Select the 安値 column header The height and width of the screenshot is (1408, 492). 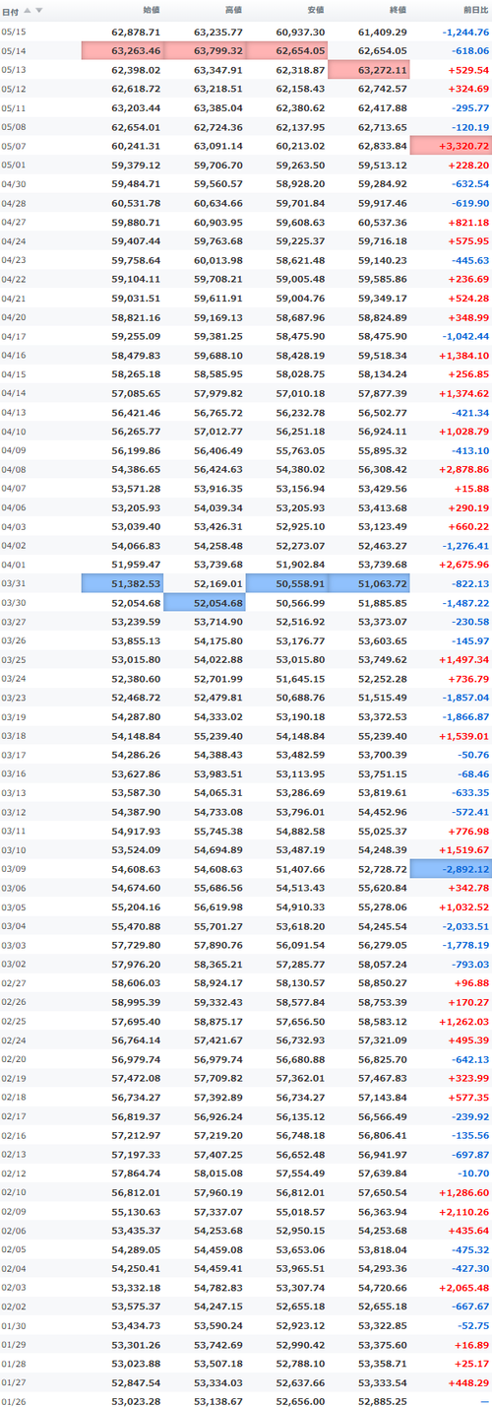[x=315, y=10]
